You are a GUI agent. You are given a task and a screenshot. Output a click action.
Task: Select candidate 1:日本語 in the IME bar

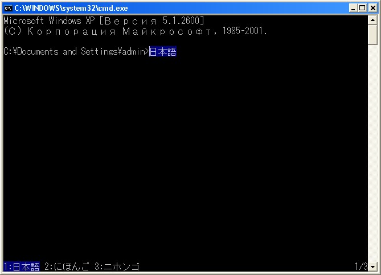22,266
